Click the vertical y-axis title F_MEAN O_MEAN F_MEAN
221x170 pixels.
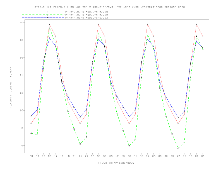click(11, 87)
